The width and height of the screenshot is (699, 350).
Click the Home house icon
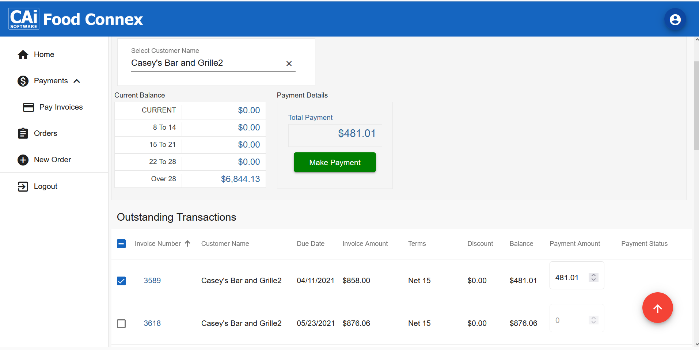pos(23,55)
